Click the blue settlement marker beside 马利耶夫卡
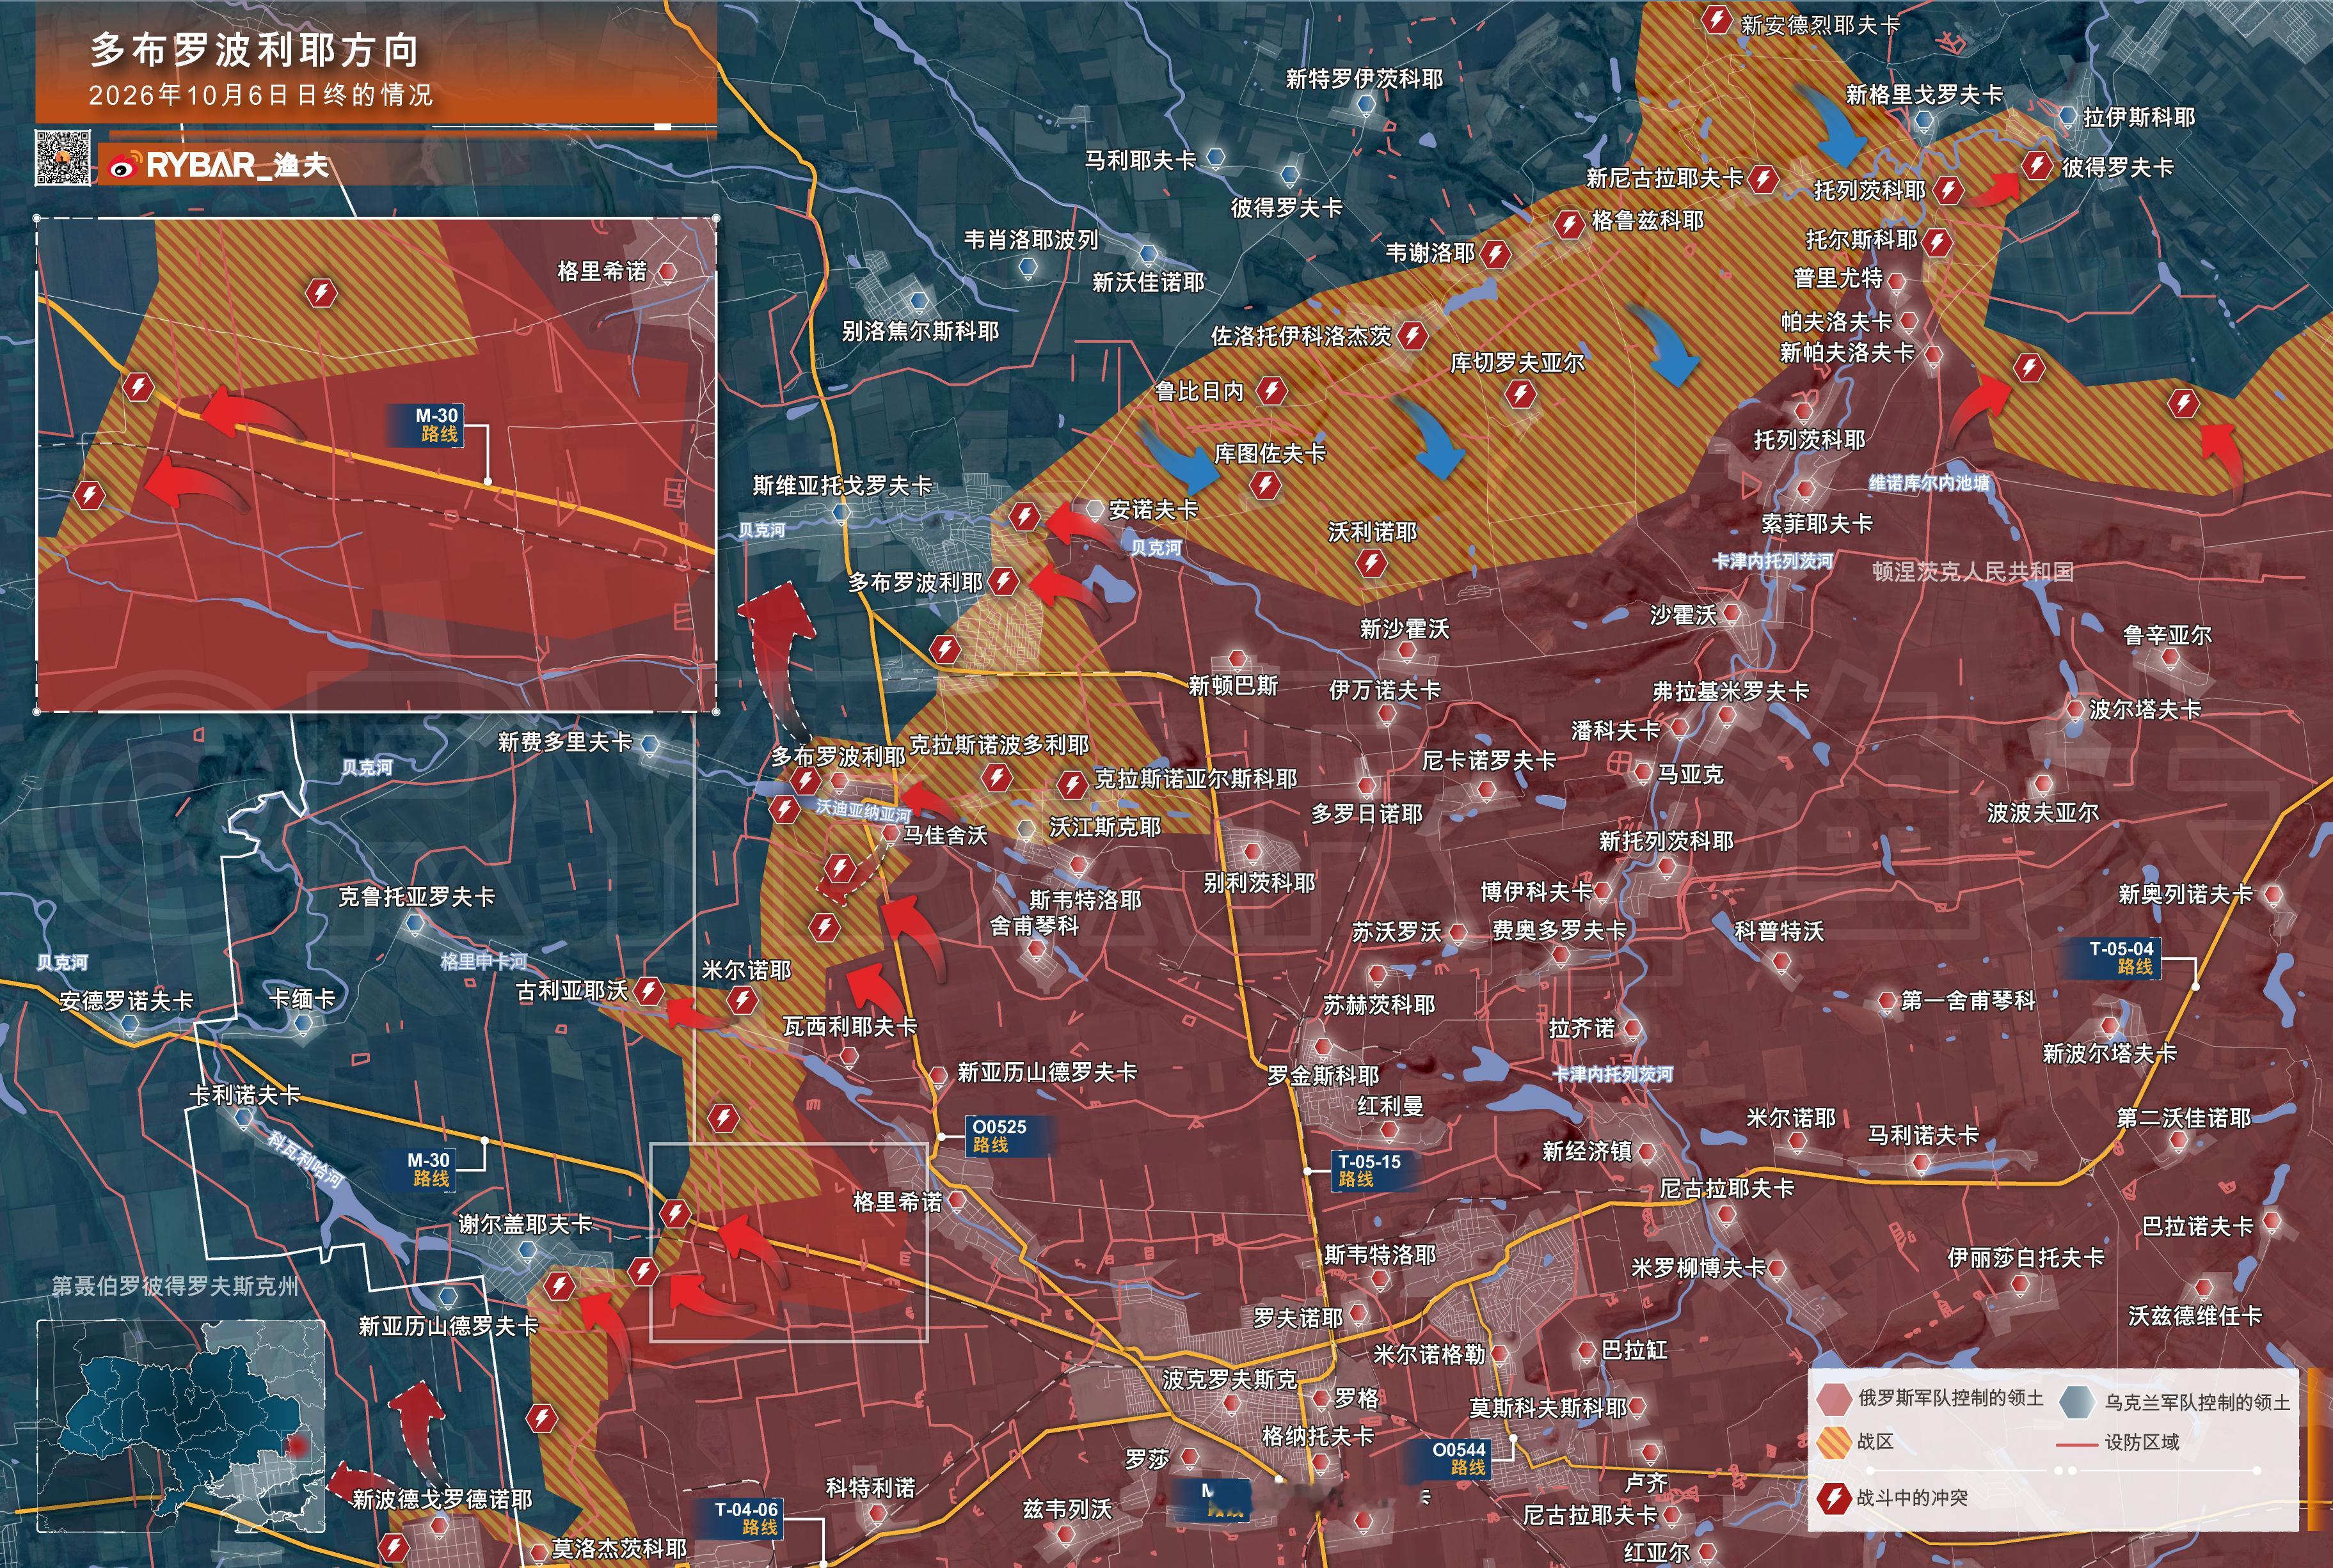Screen dimensions: 2333x1568 click(1216, 157)
